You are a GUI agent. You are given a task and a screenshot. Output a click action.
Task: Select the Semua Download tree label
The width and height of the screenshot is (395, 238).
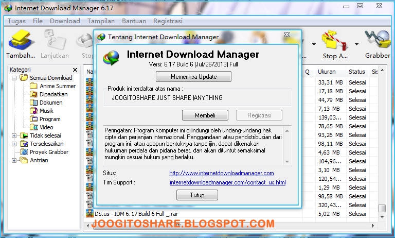pyautogui.click(x=51, y=78)
